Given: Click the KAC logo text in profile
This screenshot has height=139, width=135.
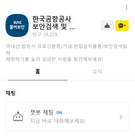Looking at the screenshot, I should pyautogui.click(x=18, y=23).
